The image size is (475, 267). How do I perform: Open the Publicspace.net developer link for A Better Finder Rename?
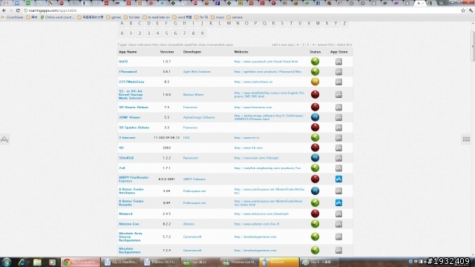[194, 202]
